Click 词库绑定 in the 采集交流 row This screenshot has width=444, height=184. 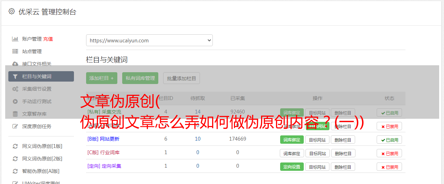click(x=292, y=112)
